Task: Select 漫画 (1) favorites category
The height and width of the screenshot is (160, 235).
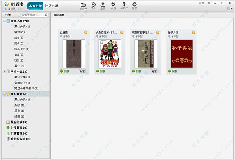Action: point(20,116)
